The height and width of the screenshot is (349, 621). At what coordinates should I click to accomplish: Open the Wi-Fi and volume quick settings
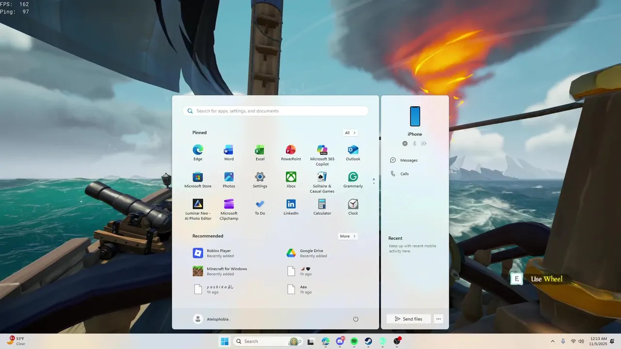(578, 341)
